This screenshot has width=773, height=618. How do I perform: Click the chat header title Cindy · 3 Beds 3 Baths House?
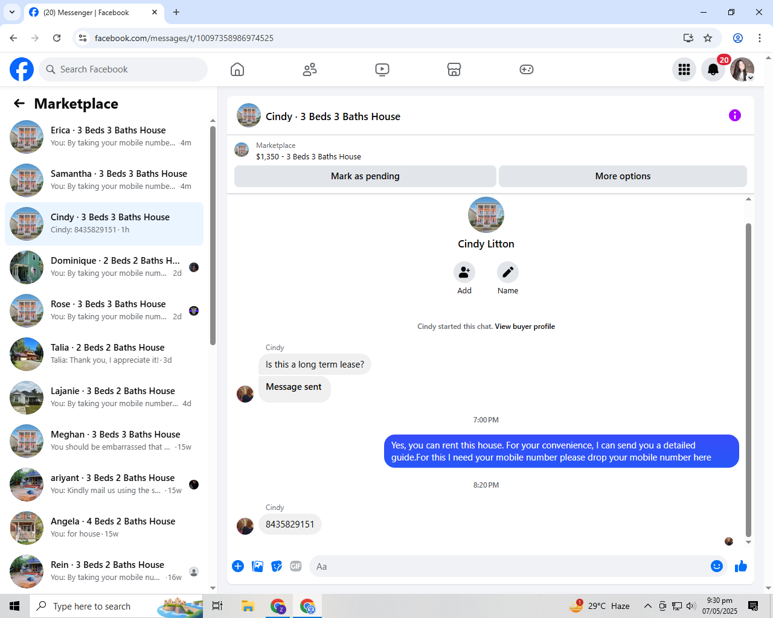pyautogui.click(x=333, y=116)
